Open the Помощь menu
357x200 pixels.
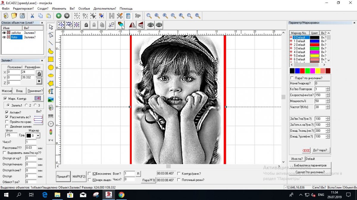[x=126, y=9]
